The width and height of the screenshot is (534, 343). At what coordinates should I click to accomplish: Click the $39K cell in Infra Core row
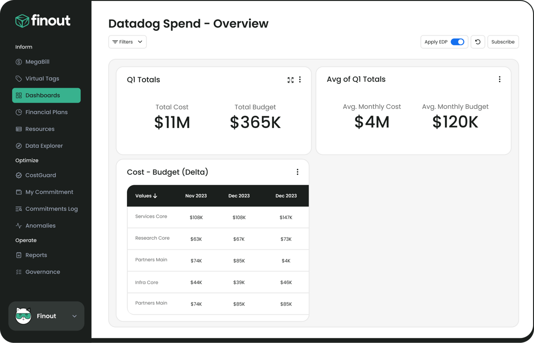(239, 282)
